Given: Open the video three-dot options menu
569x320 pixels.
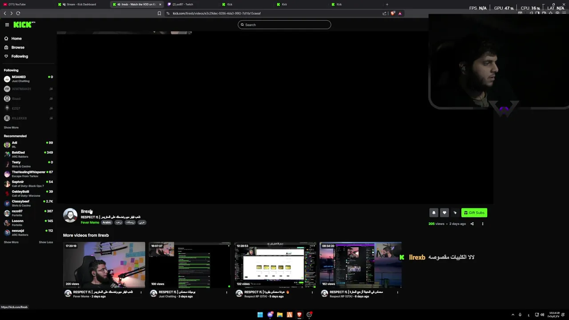Looking at the screenshot, I should [483, 224].
